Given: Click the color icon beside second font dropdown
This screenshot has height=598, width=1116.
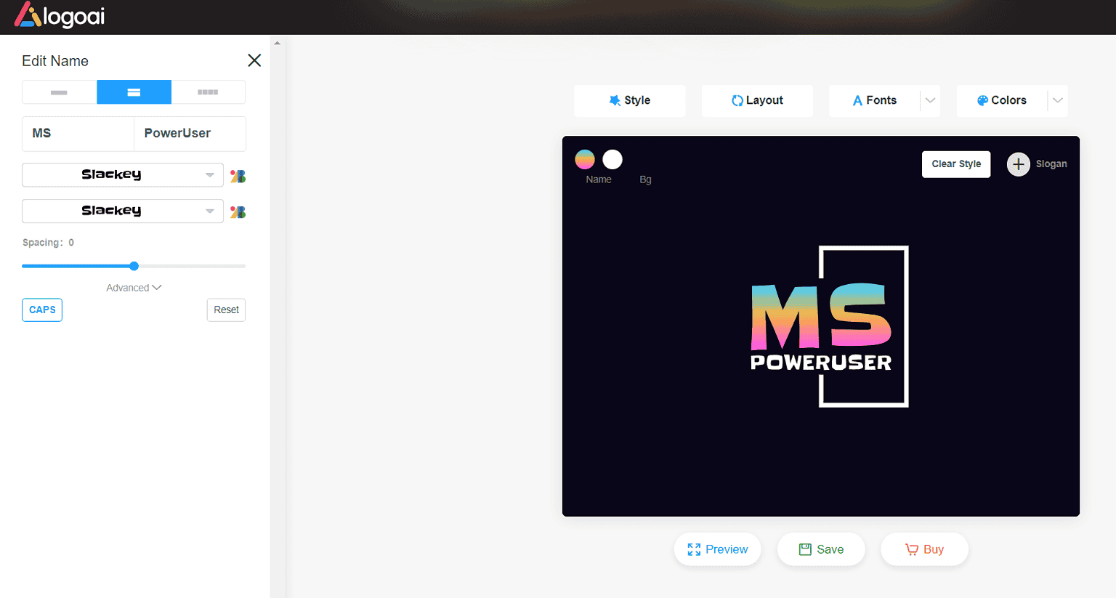Looking at the screenshot, I should 238,212.
